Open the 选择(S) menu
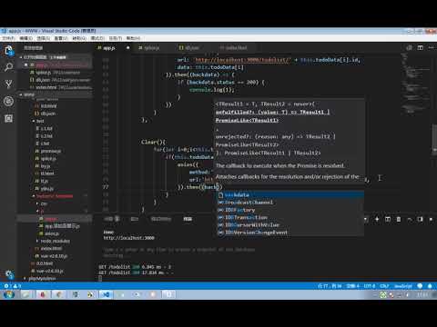Image resolution: width=437 pixels, height=327 pixels. (44, 38)
